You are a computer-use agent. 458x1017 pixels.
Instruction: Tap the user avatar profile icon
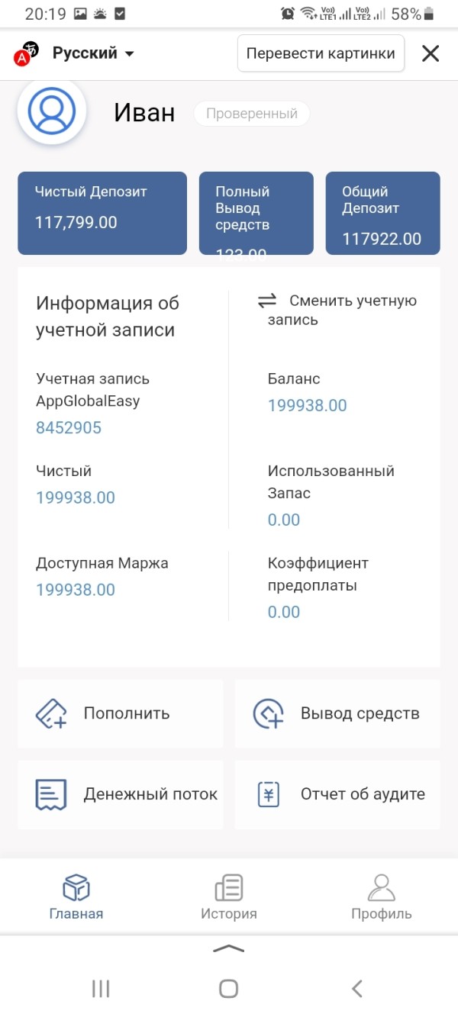point(52,111)
